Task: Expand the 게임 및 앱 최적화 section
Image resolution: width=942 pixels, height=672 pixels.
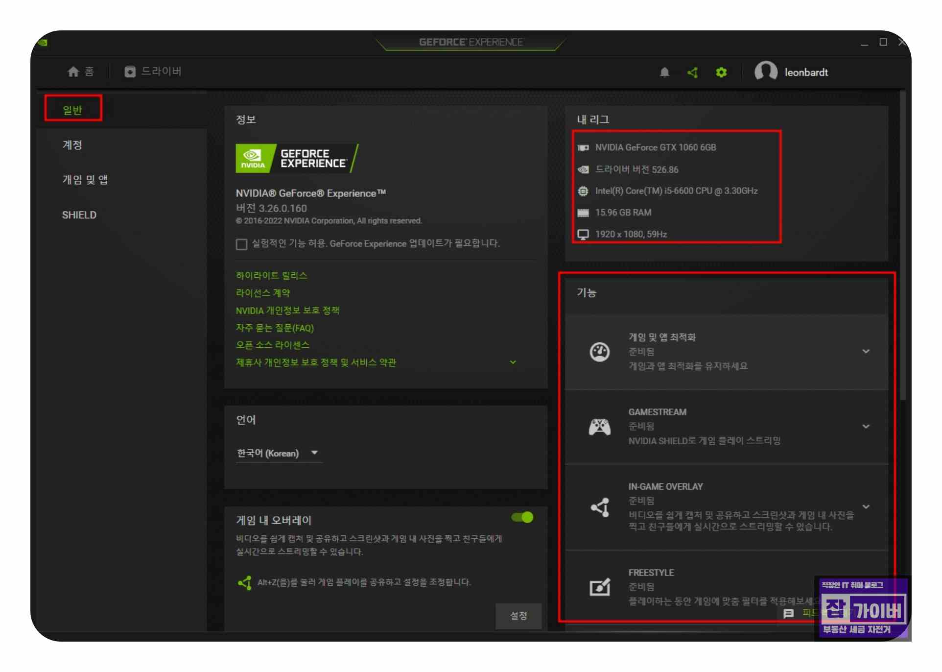Action: coord(866,352)
